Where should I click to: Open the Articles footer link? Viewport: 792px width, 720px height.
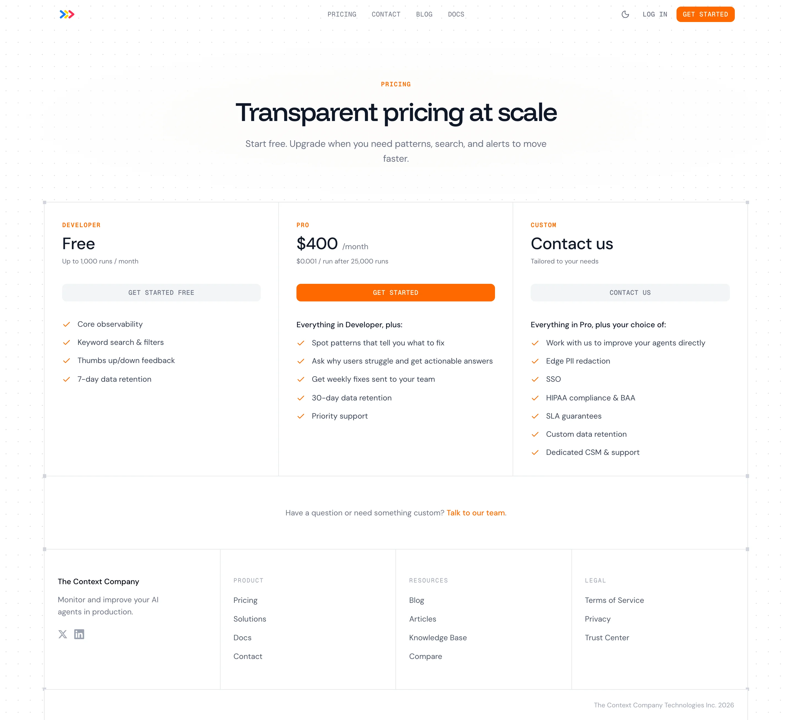(x=422, y=619)
